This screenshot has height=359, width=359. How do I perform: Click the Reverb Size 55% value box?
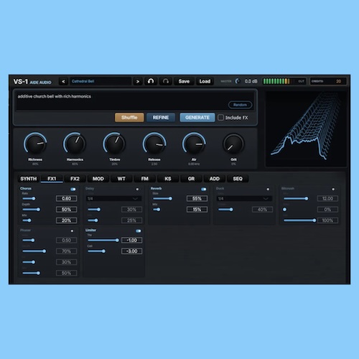pyautogui.click(x=197, y=198)
